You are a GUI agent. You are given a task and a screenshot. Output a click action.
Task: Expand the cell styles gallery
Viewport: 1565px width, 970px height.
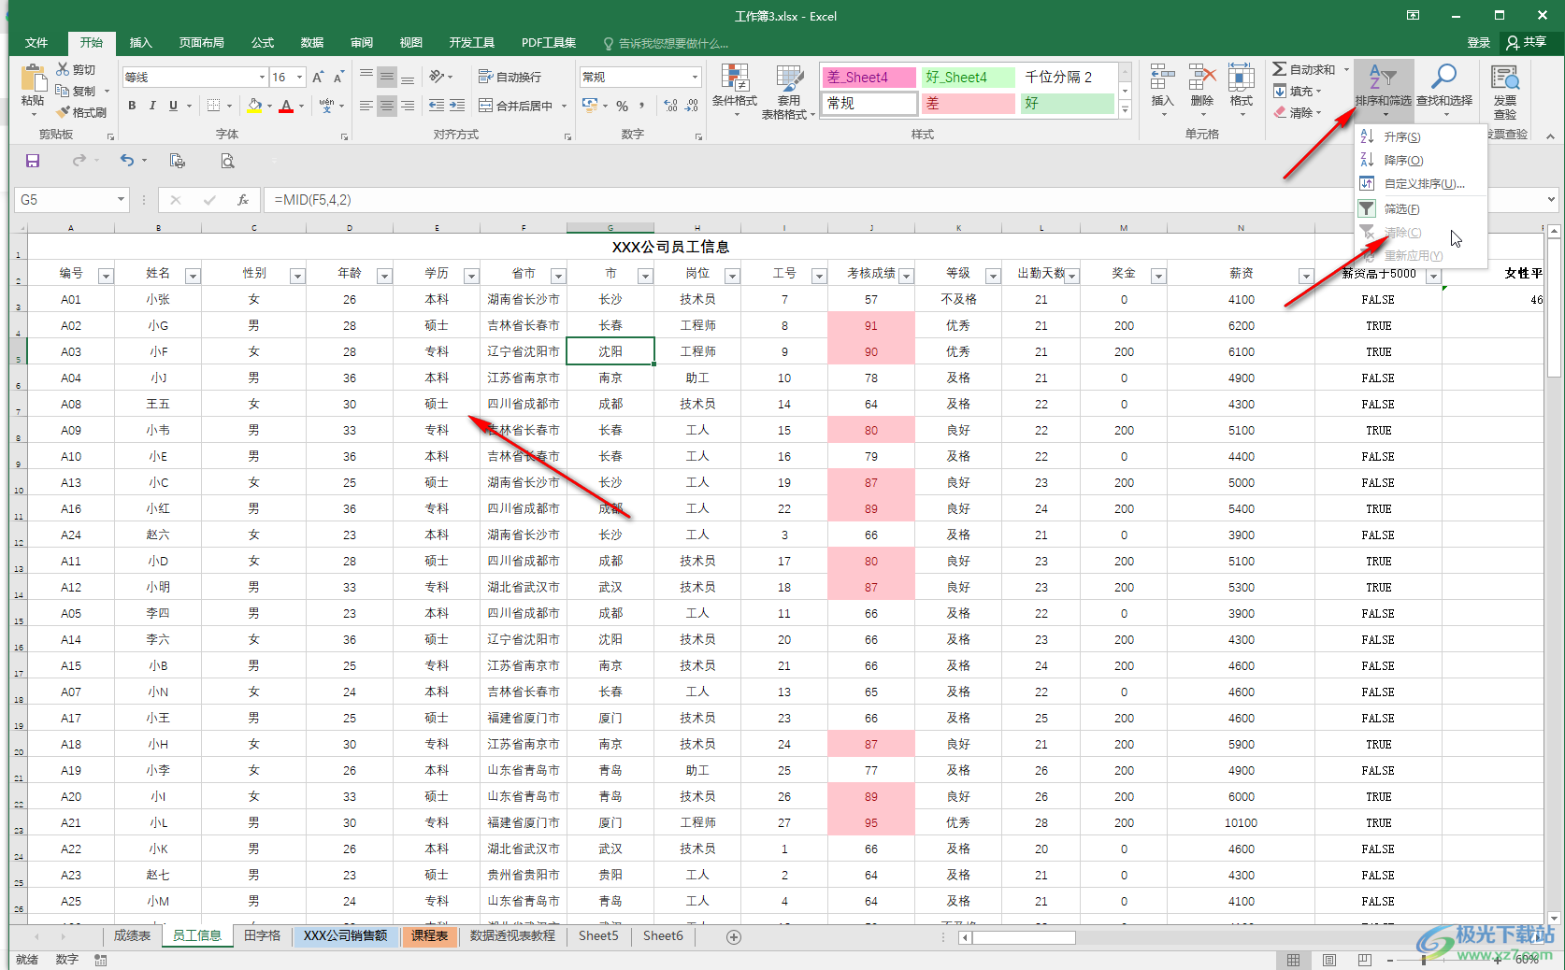(x=1126, y=110)
